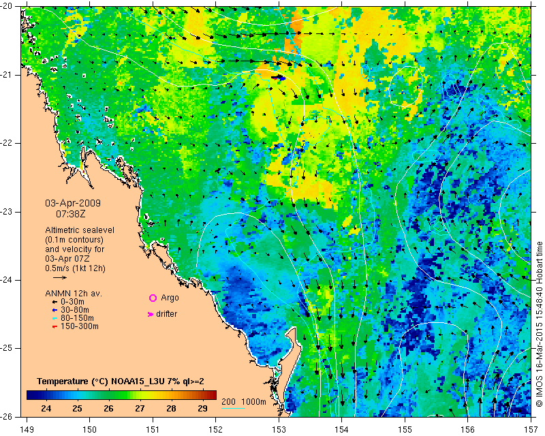Click the '80-150m' depth label
Viewport: 545px width, 436px height.
coord(77,318)
